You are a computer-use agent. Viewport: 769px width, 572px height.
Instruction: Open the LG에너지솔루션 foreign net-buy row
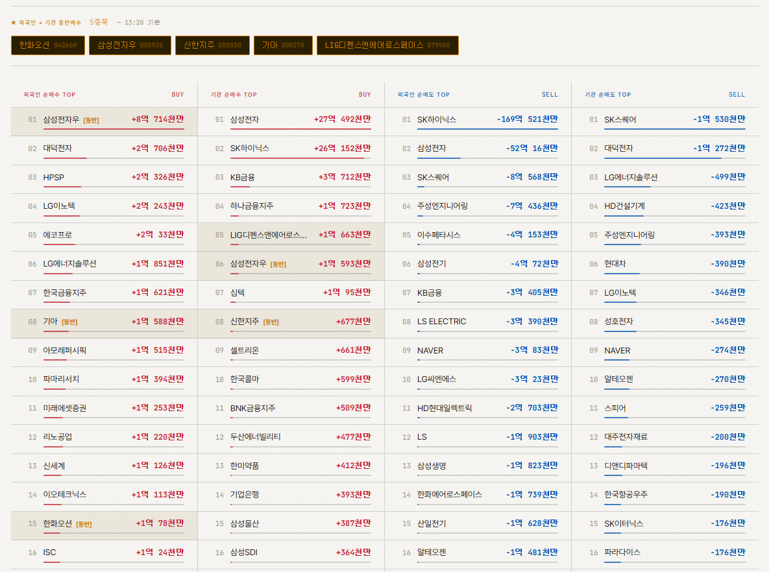(x=104, y=266)
